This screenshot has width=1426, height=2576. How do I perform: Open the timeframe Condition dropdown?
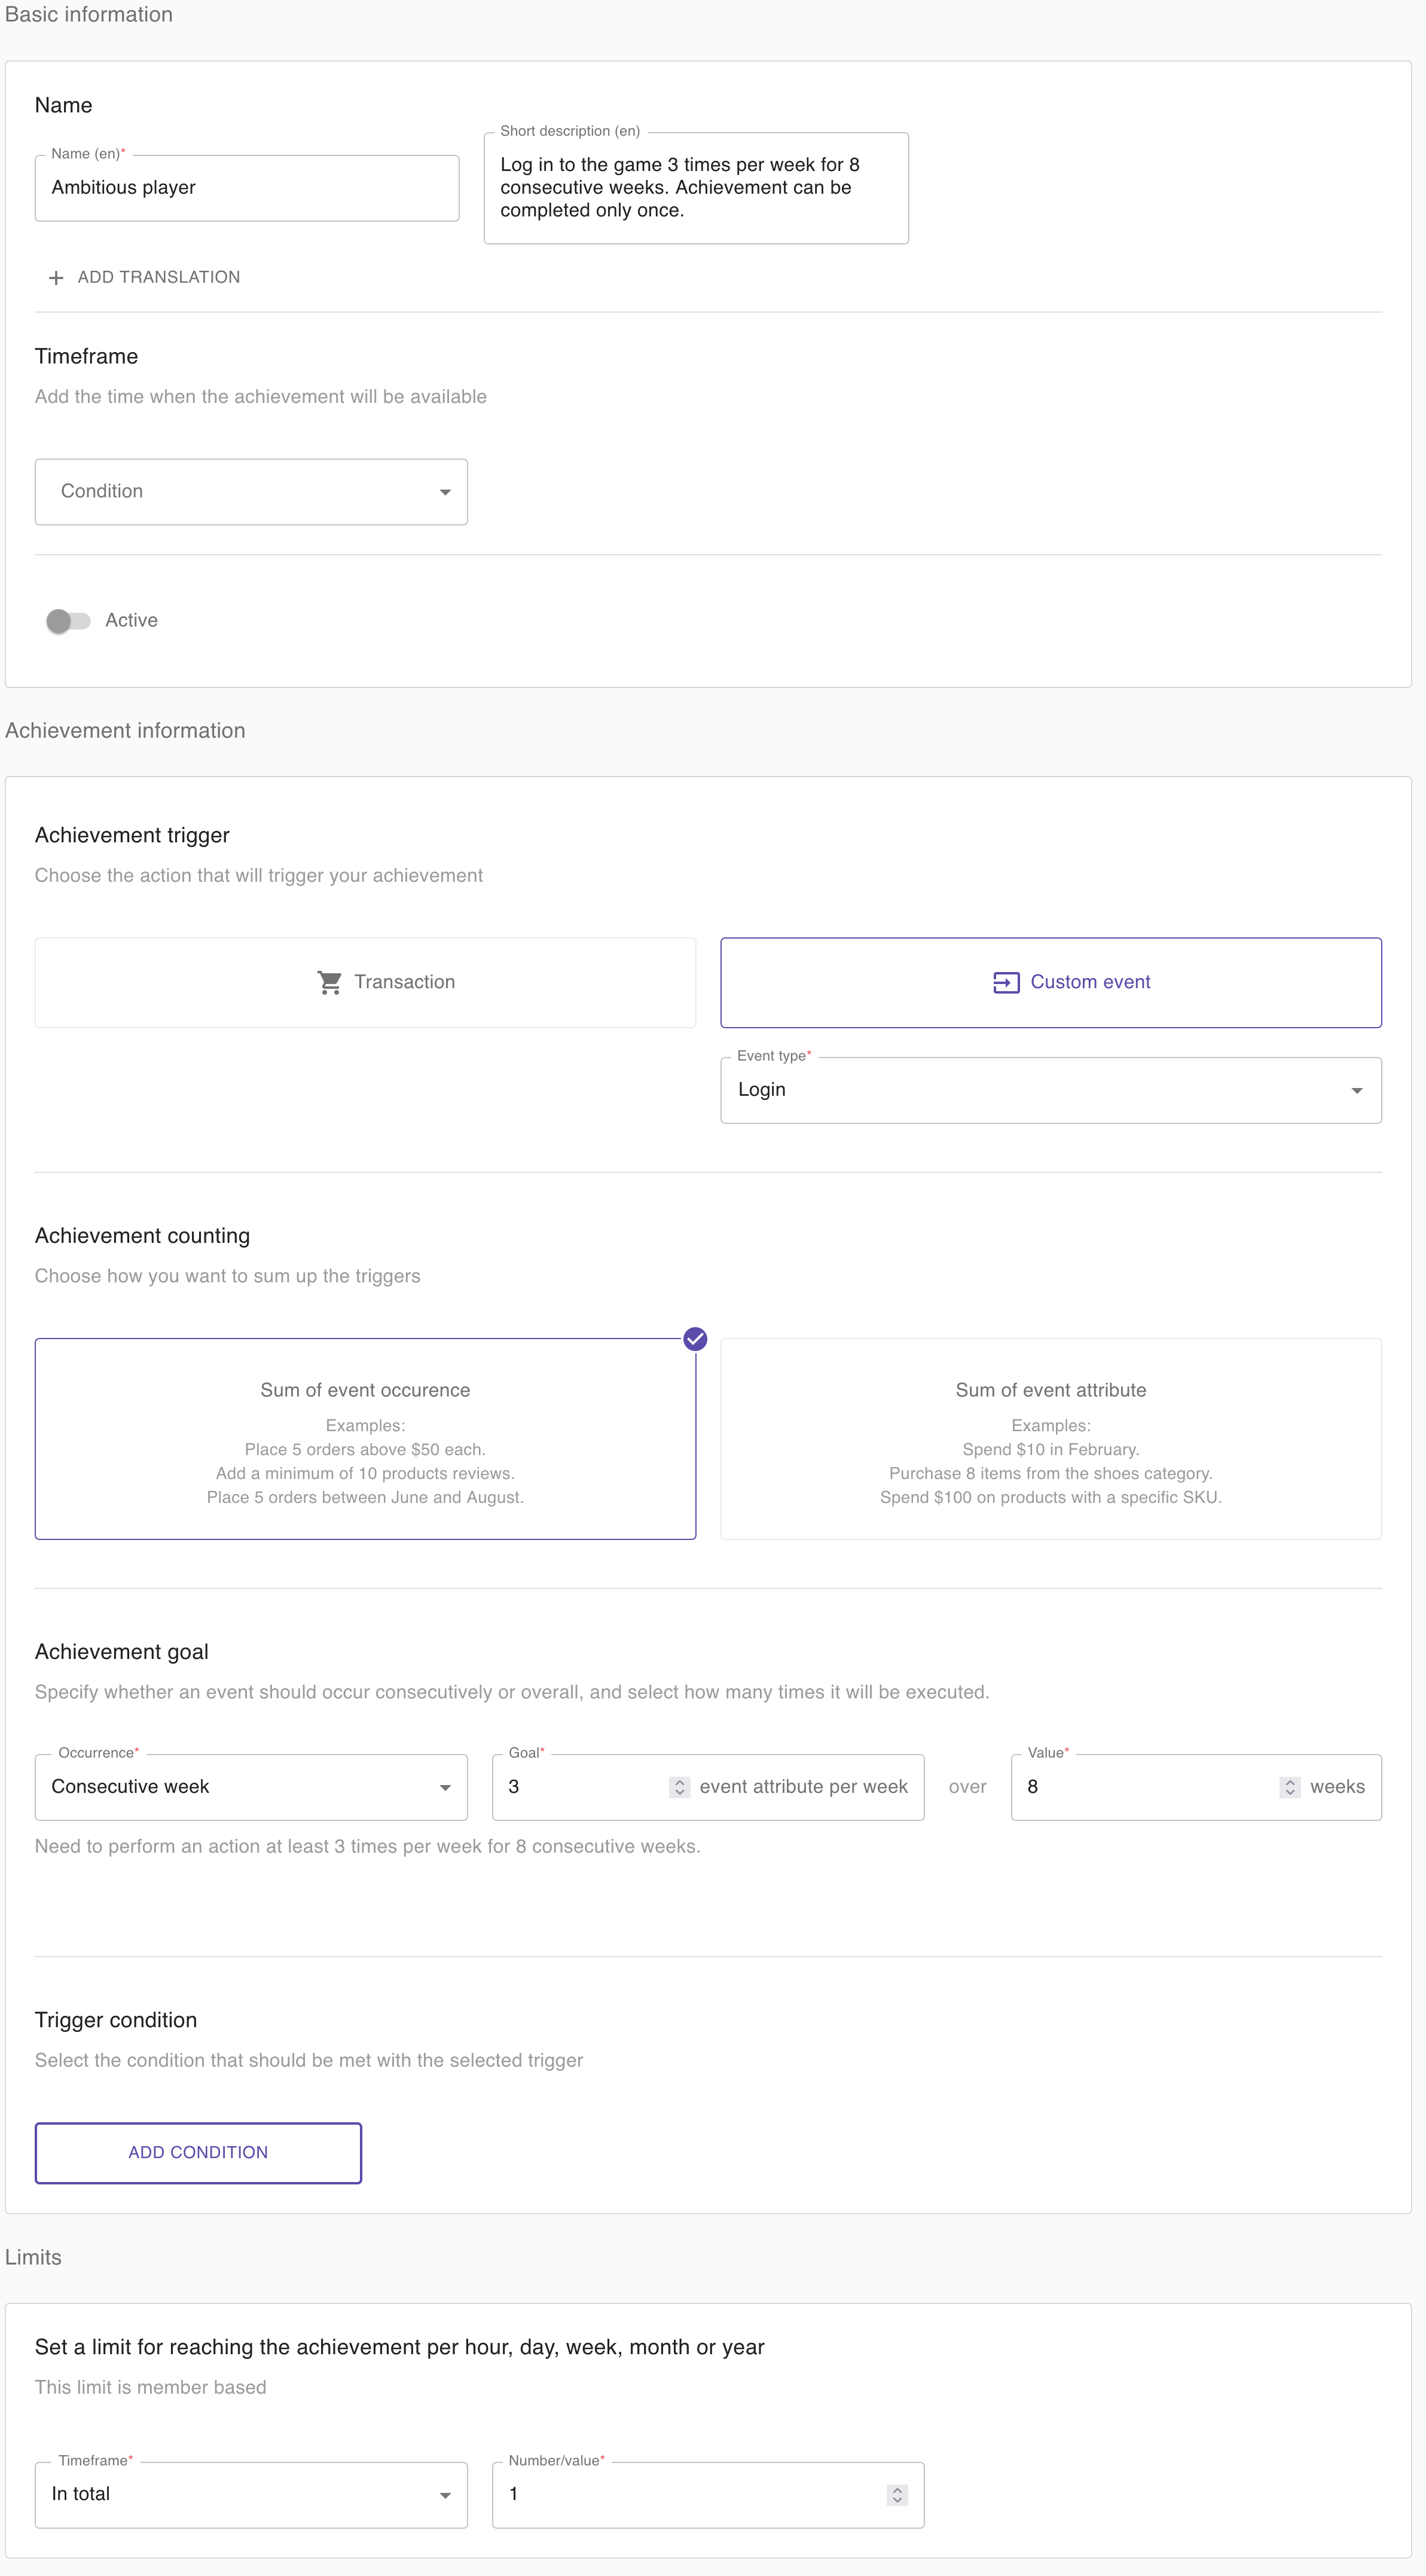[251, 492]
